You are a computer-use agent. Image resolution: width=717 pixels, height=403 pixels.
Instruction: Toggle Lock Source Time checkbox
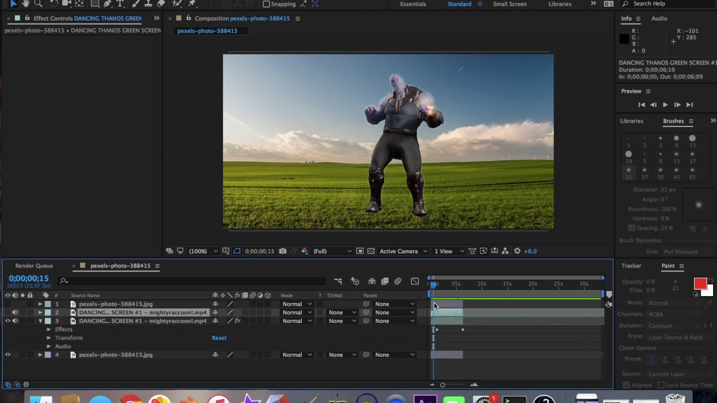(x=661, y=385)
